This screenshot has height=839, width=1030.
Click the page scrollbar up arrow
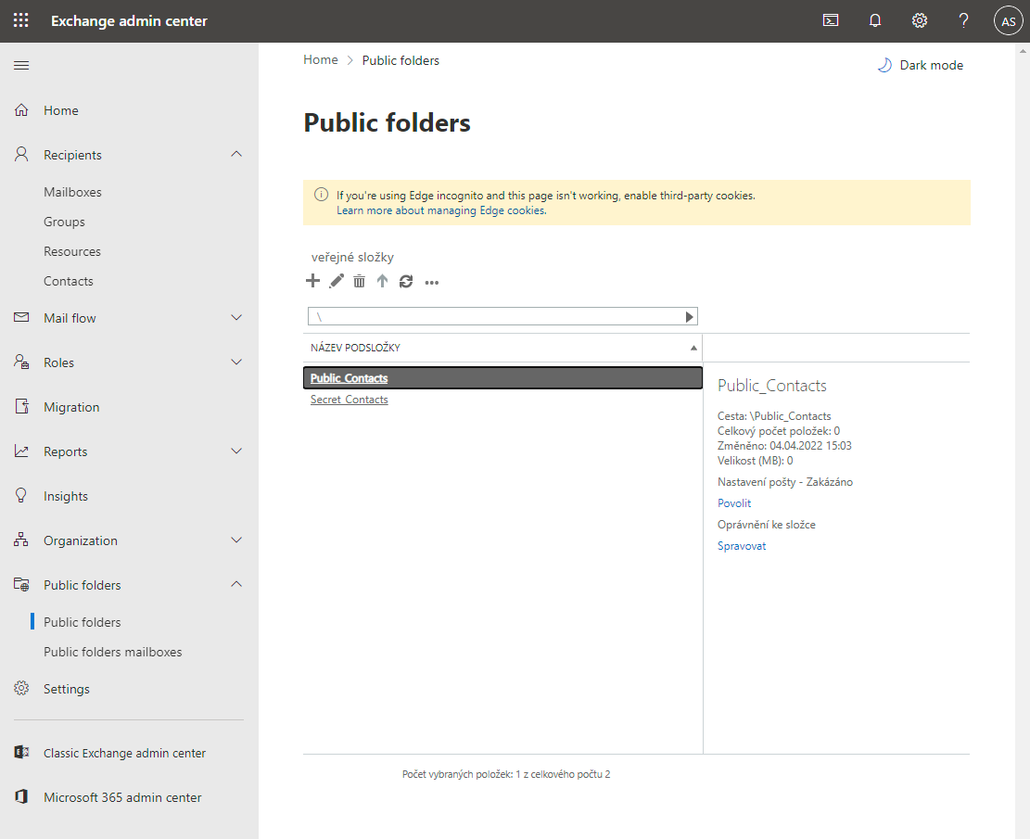[x=1023, y=50]
